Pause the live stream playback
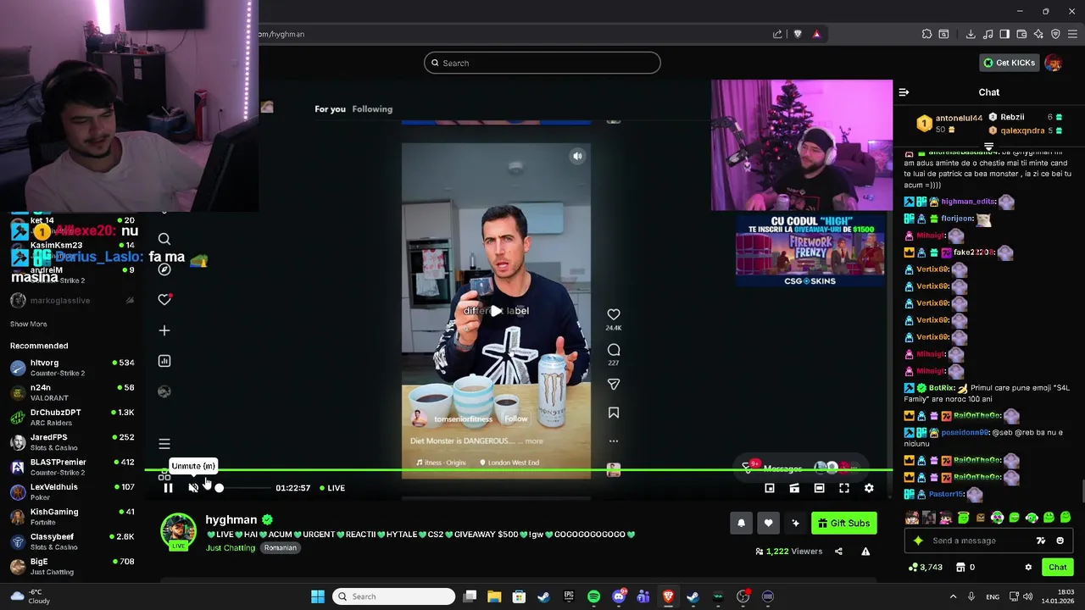 (168, 488)
